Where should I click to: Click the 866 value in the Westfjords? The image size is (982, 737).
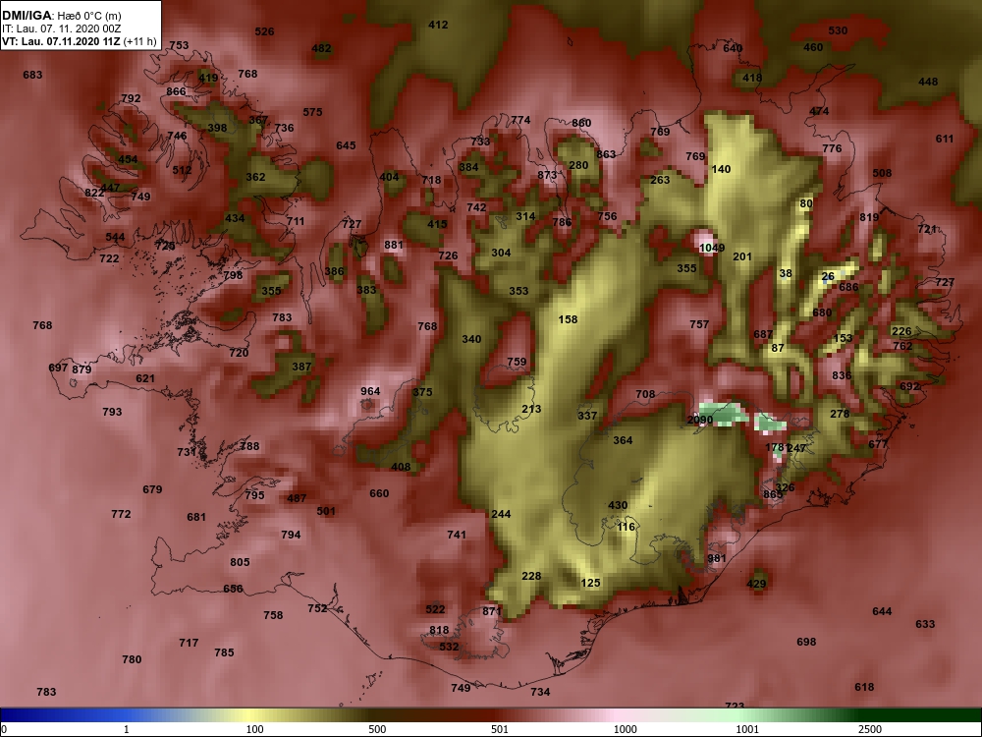click(x=176, y=90)
